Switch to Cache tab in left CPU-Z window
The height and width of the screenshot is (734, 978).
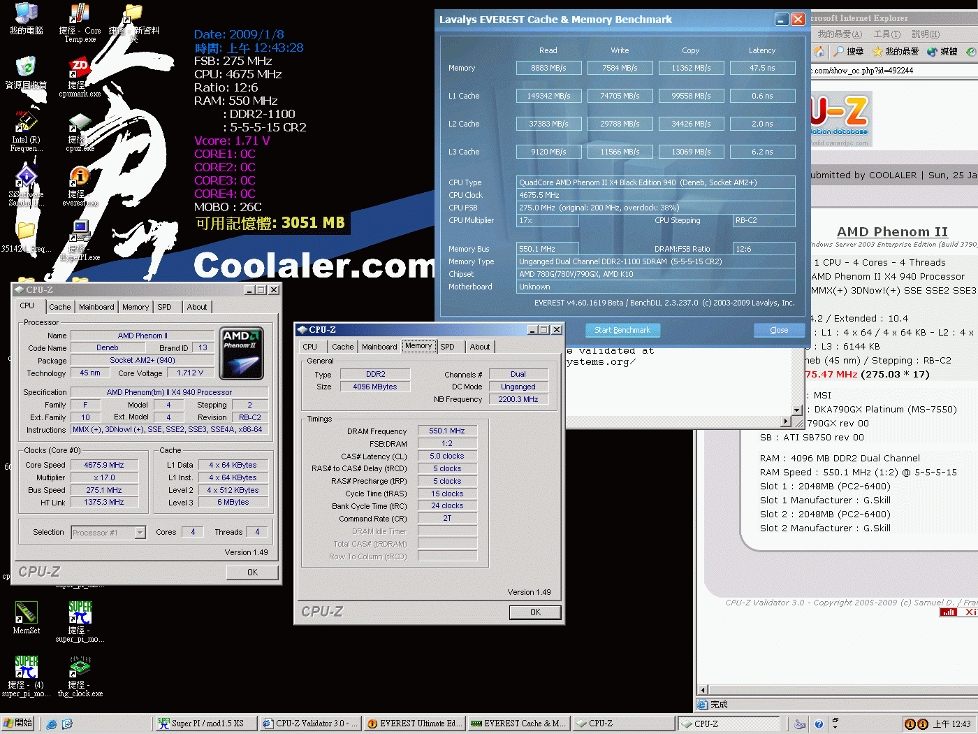pos(59,307)
